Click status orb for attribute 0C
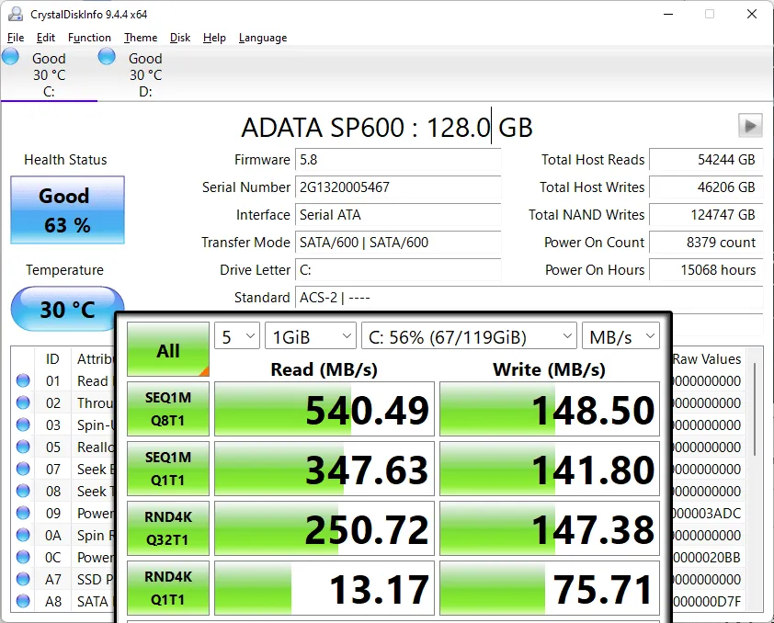 (x=23, y=557)
